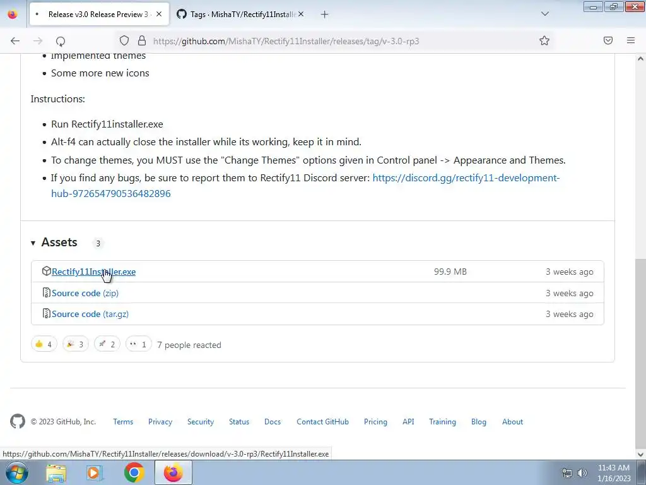Collapse the Assets section
646x485 pixels.
(54, 242)
